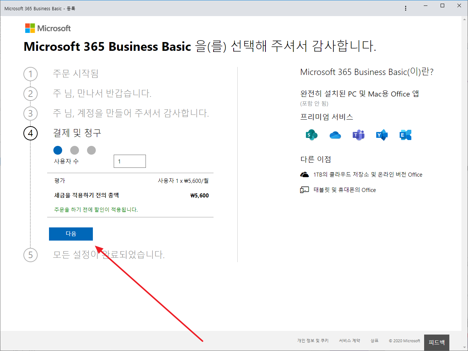Click the scrollbar down arrow
Screen dimensions: 468x351
click(465, 347)
